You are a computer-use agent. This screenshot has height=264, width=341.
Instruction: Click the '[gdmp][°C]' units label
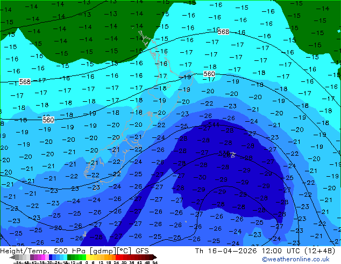110,251
